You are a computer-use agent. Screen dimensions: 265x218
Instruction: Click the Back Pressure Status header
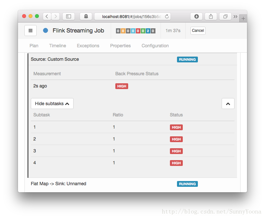point(137,74)
